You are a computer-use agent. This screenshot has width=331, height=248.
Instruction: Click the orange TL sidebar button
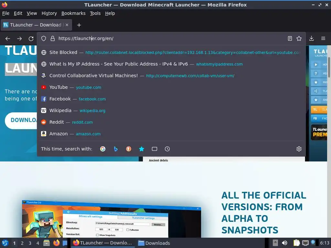(319, 110)
